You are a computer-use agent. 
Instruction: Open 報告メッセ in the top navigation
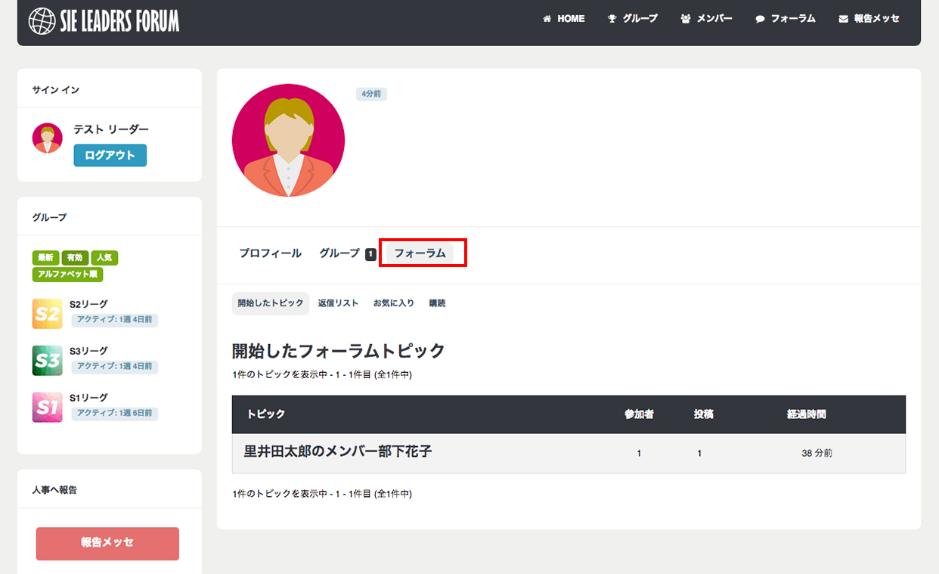869,19
